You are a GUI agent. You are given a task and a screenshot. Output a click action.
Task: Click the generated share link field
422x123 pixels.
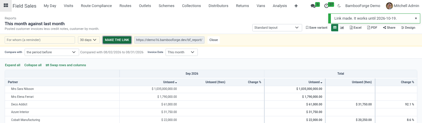click(x=169, y=40)
